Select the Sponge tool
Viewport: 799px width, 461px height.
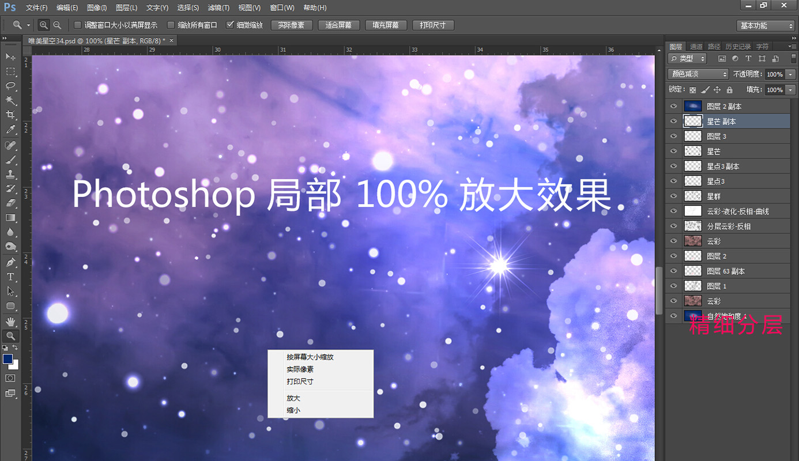[10, 247]
